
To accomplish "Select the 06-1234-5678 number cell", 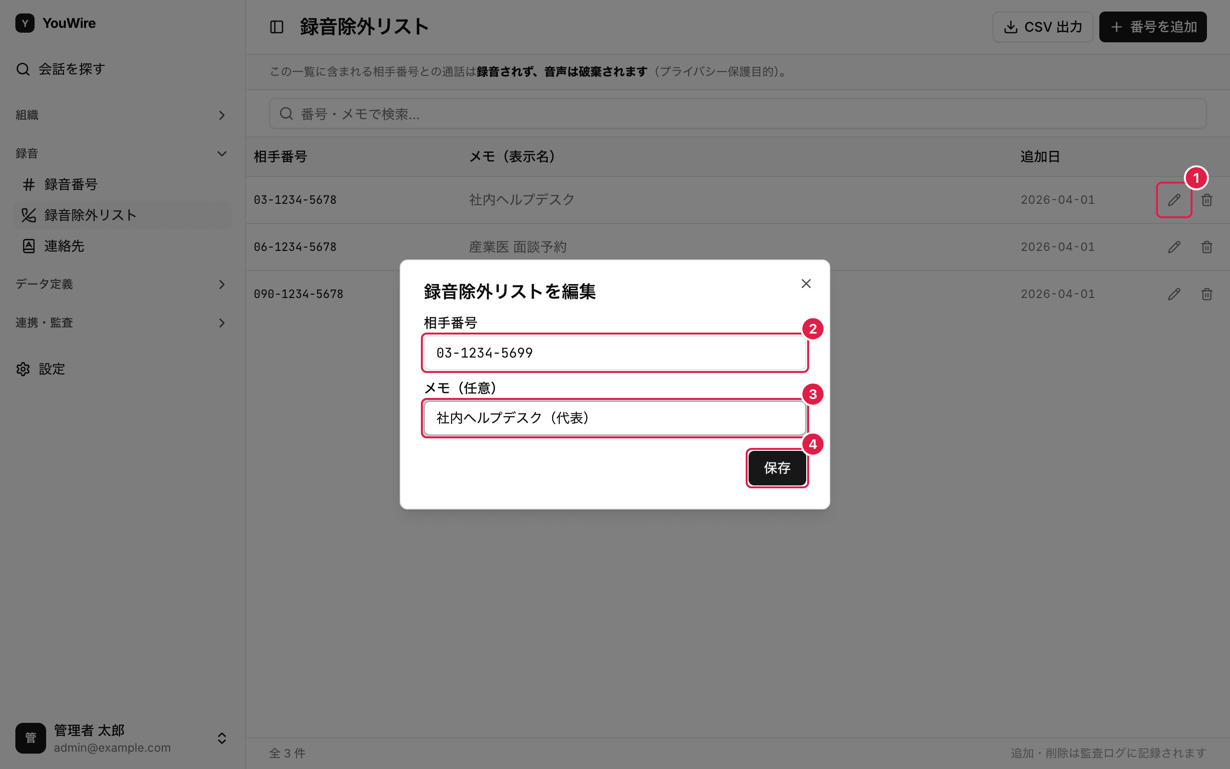I will [x=295, y=247].
